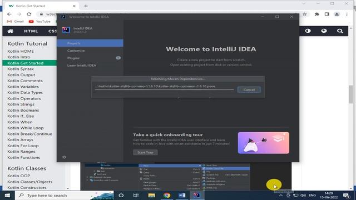
Task: Open the Kotlin Intro lesson
Action: click(18, 57)
